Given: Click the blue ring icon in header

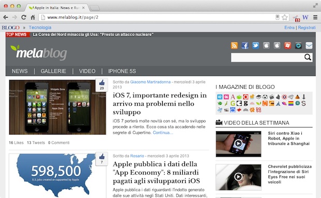Looking at the screenshot, I should (x=298, y=45).
